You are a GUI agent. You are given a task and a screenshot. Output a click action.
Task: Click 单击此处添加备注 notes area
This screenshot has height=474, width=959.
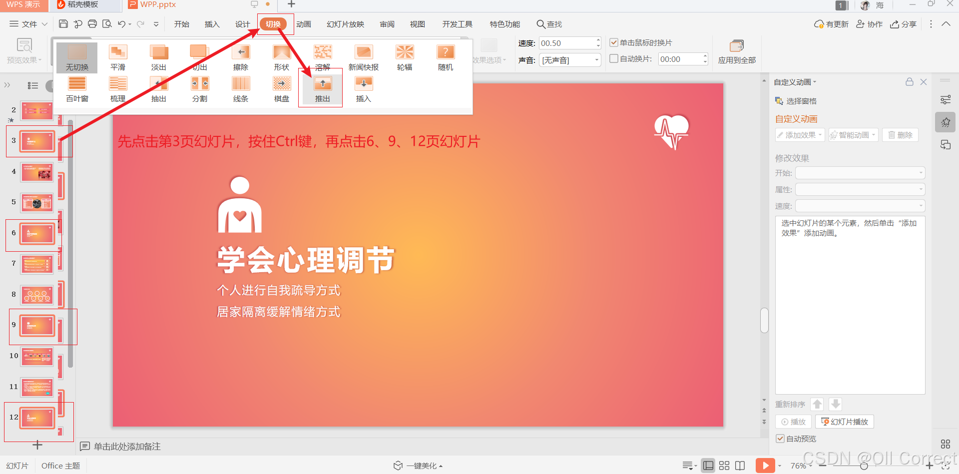pyautogui.click(x=127, y=446)
